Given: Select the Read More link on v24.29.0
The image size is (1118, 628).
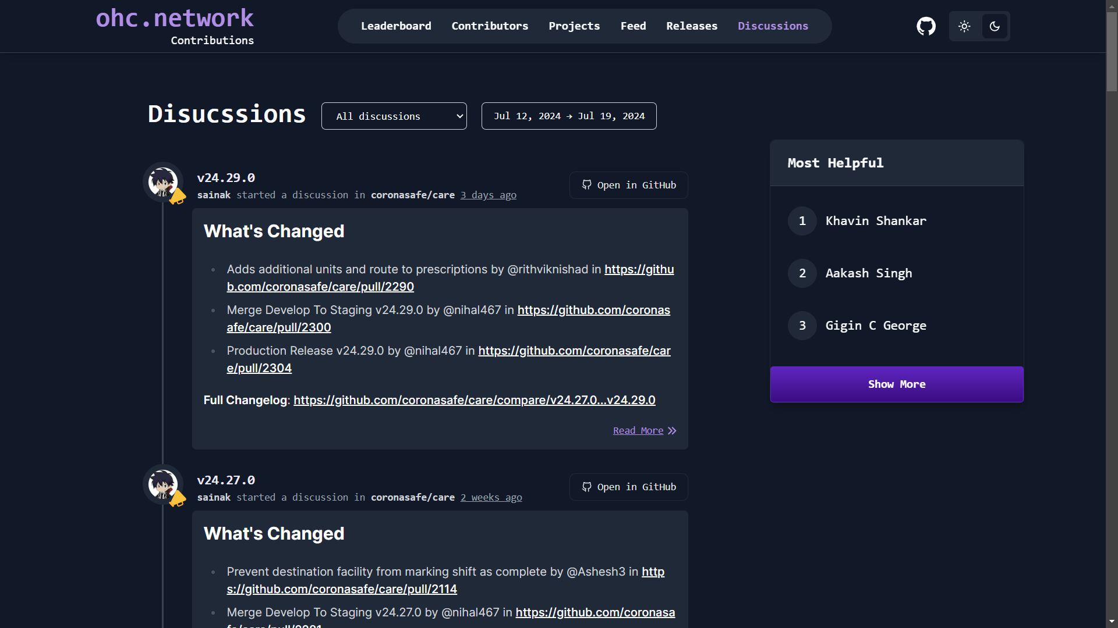Looking at the screenshot, I should point(637,430).
